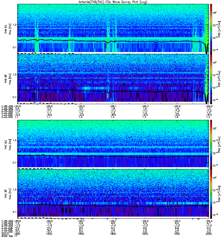Click the 1920 time axis label
The image size is (223, 238).
145,234
